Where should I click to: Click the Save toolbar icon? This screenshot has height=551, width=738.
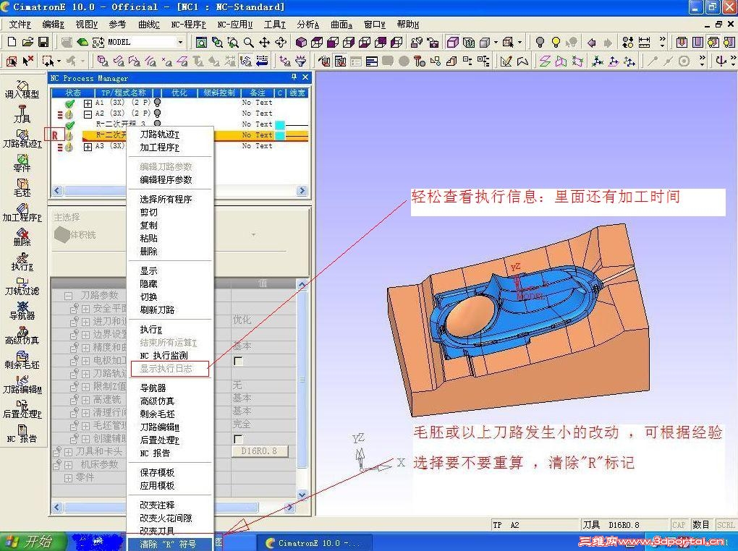(43, 42)
